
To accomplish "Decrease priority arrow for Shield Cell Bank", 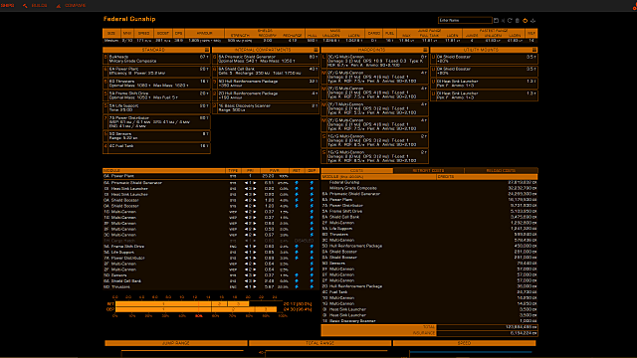I will 246,280.
